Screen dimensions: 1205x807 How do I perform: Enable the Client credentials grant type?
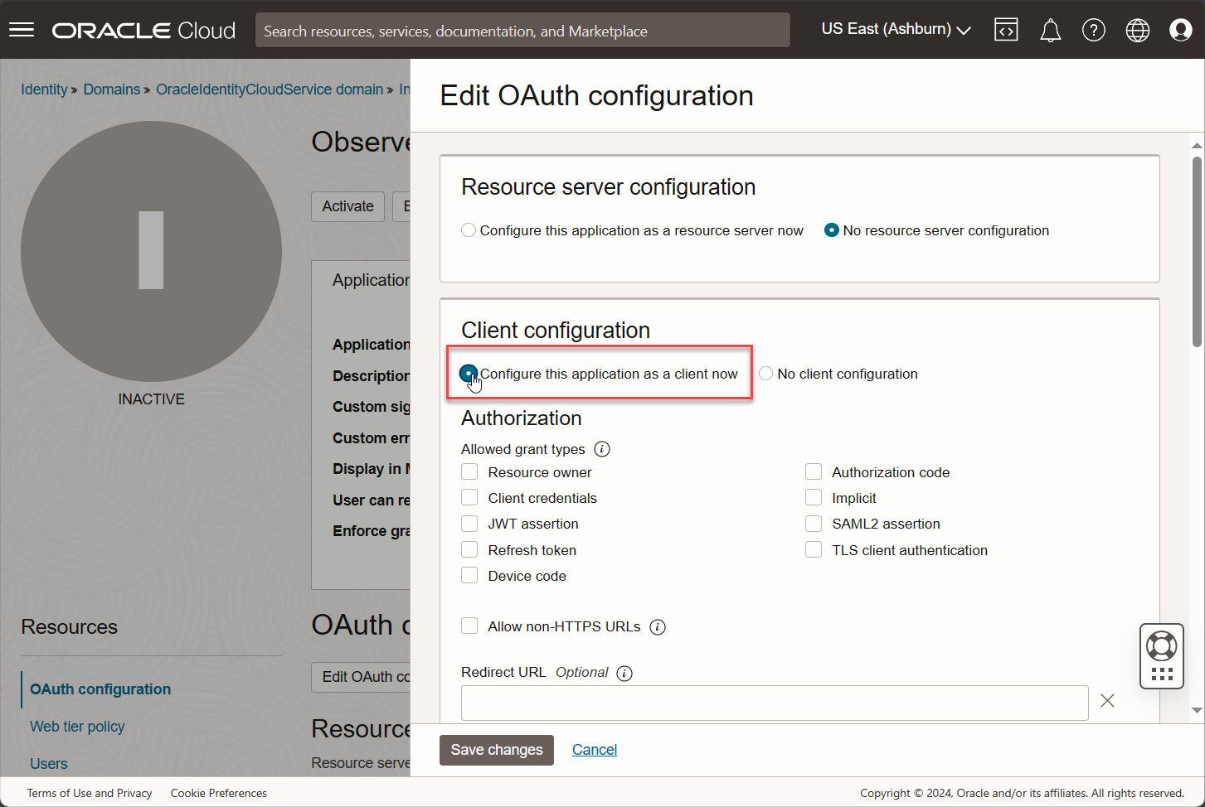pos(469,497)
